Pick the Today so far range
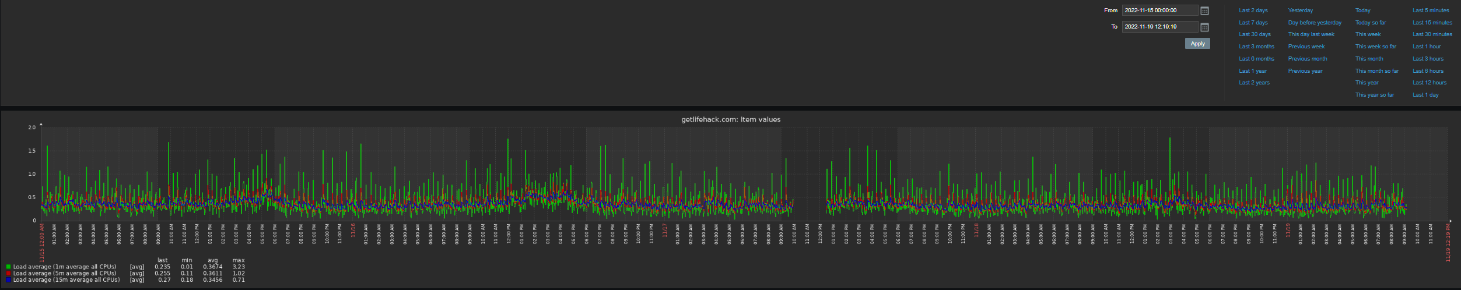This screenshot has width=1461, height=290. (x=1371, y=23)
